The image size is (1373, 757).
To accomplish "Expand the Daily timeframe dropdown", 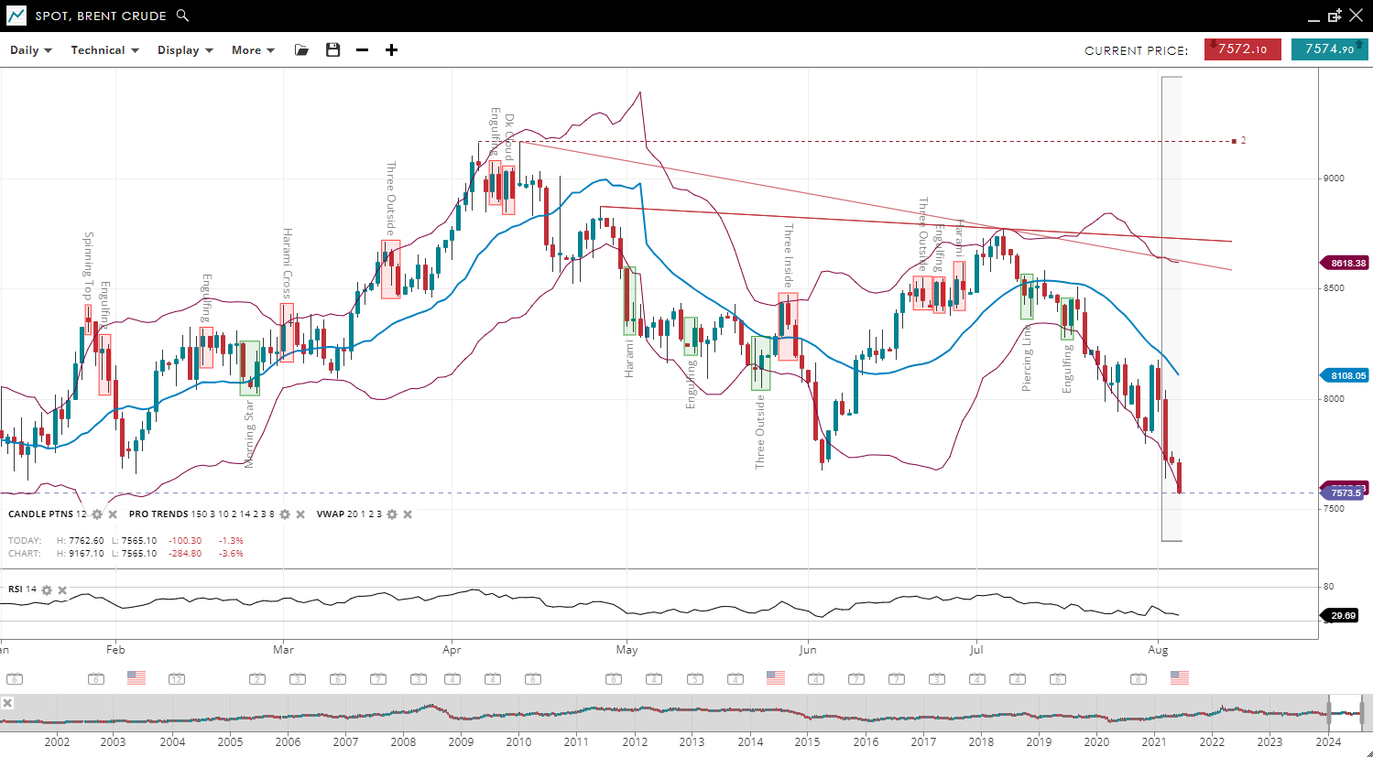I will click(x=31, y=50).
